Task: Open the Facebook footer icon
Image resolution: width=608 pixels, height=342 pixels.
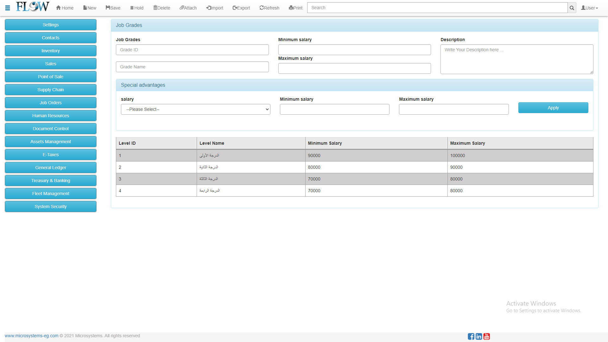Action: (x=471, y=336)
